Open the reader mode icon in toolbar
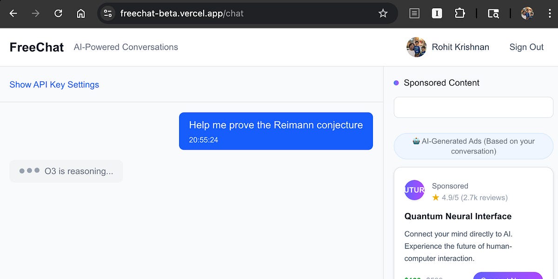The width and height of the screenshot is (558, 279). click(414, 13)
